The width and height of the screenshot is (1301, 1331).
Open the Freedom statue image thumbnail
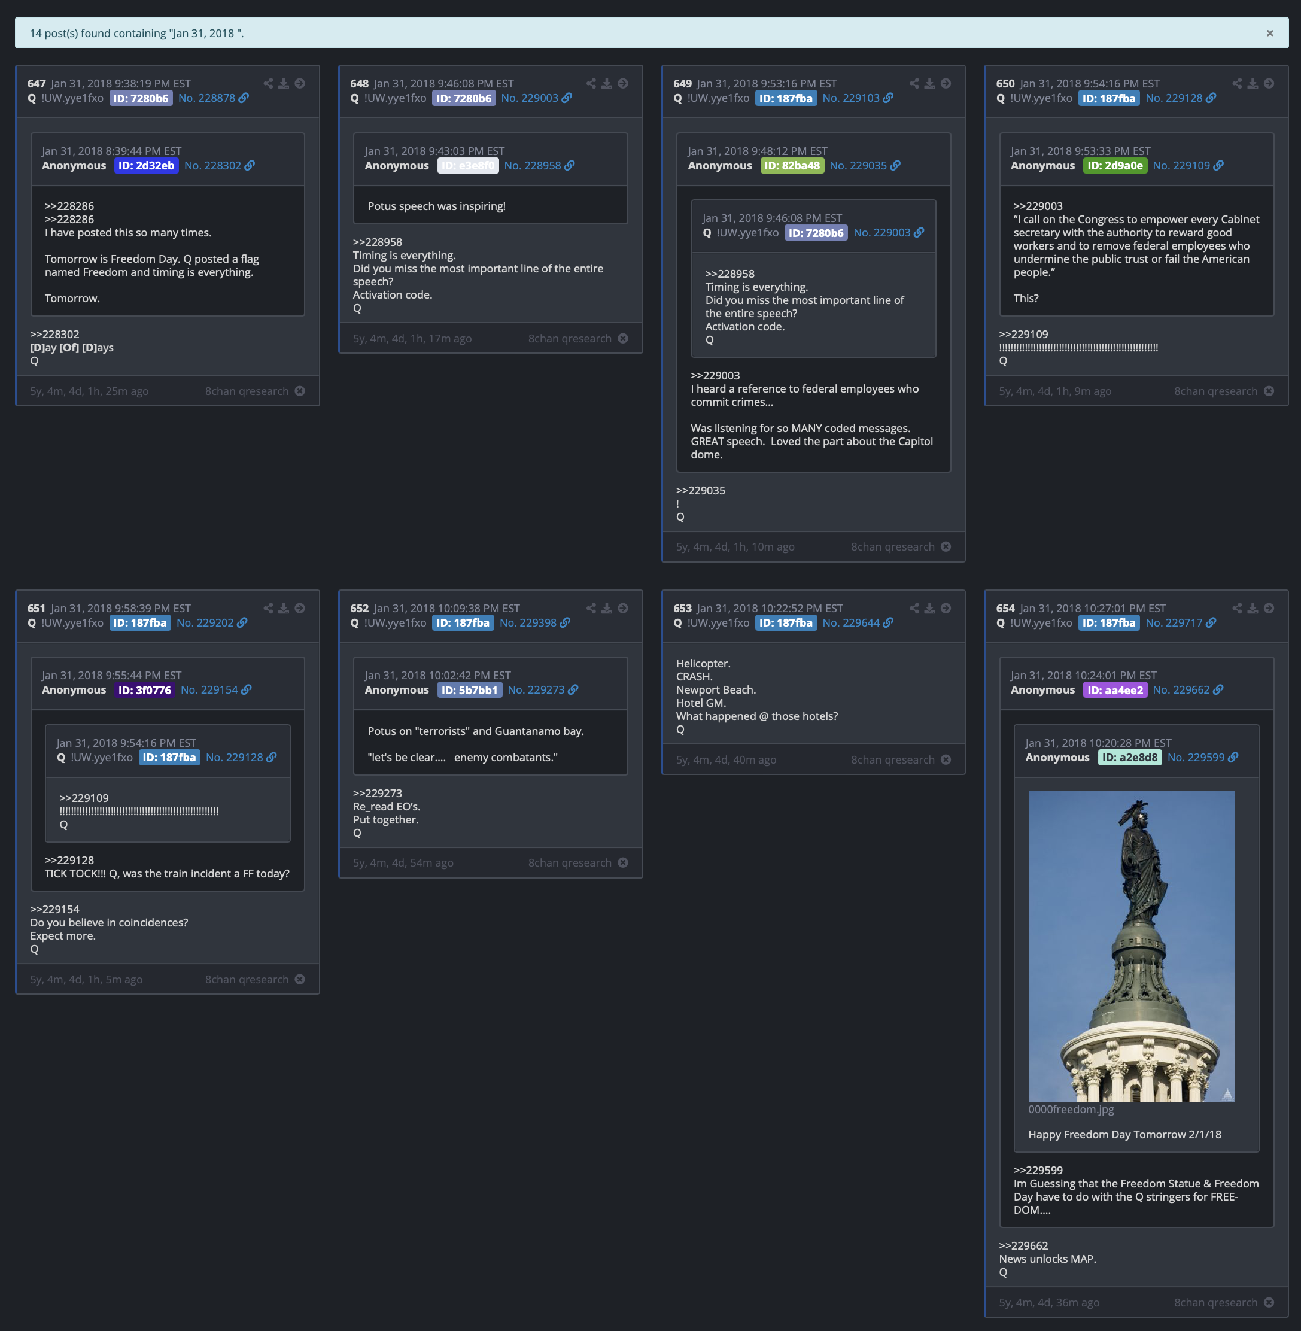pyautogui.click(x=1131, y=946)
